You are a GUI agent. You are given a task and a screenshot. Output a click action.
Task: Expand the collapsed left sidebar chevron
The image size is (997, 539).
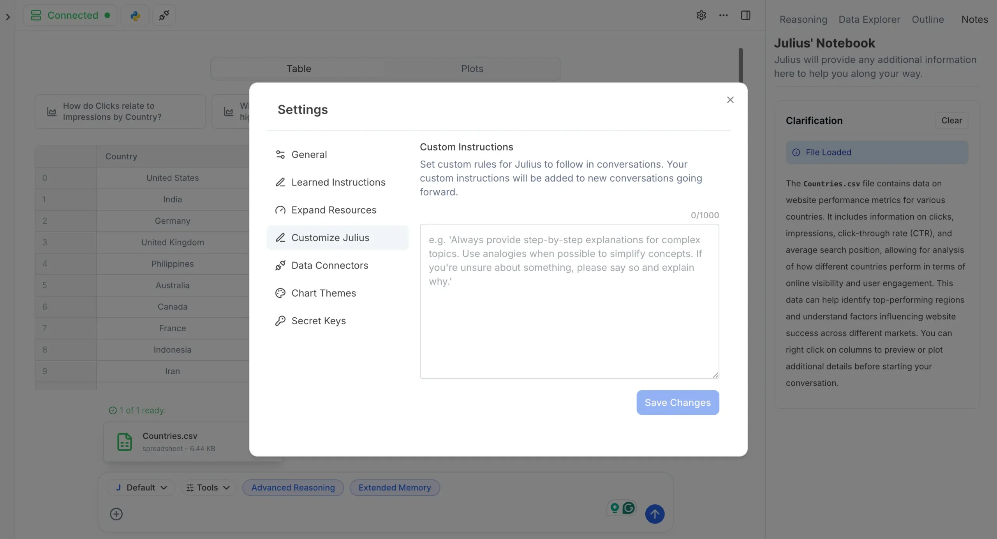pos(8,17)
